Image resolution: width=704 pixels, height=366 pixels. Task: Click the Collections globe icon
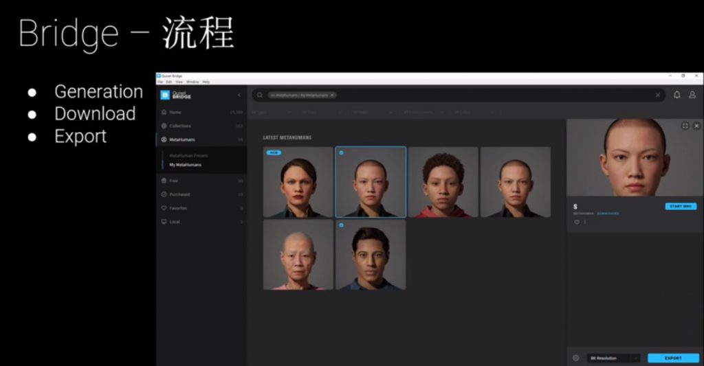(x=164, y=126)
